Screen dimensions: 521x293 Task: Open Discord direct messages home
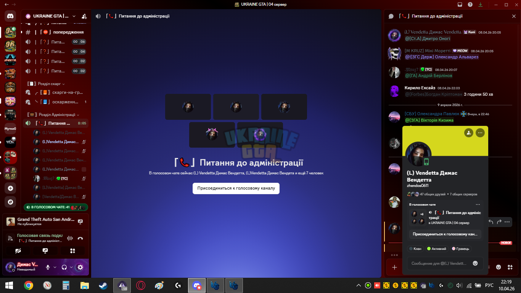[10, 16]
